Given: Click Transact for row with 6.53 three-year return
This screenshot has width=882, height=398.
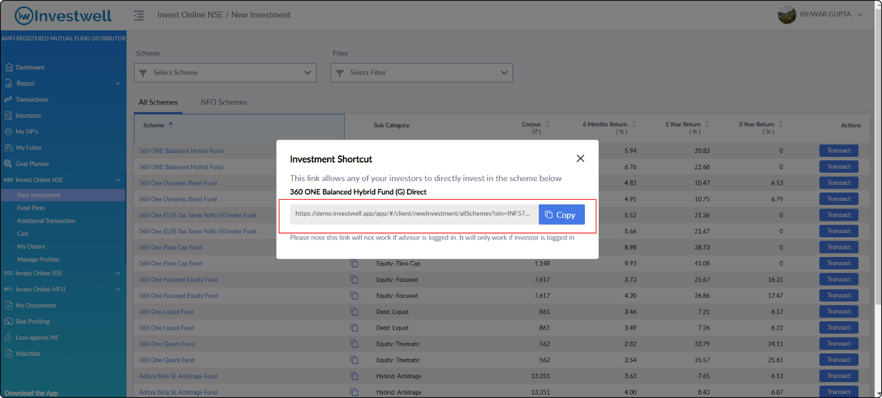Looking at the screenshot, I should point(838,183).
